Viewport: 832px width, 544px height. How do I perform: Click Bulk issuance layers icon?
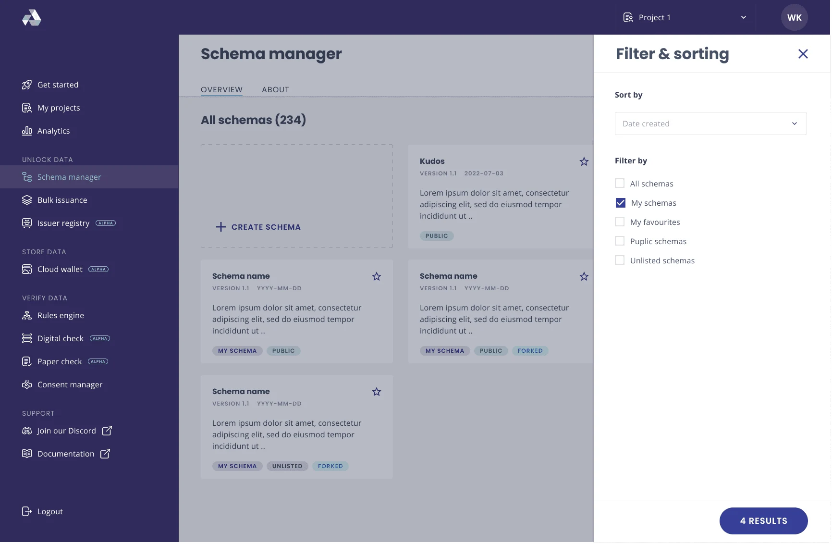click(27, 200)
